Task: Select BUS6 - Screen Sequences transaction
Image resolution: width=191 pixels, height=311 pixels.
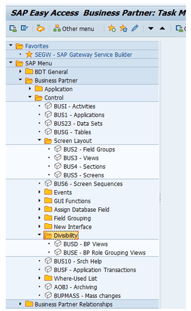Action: (88, 184)
